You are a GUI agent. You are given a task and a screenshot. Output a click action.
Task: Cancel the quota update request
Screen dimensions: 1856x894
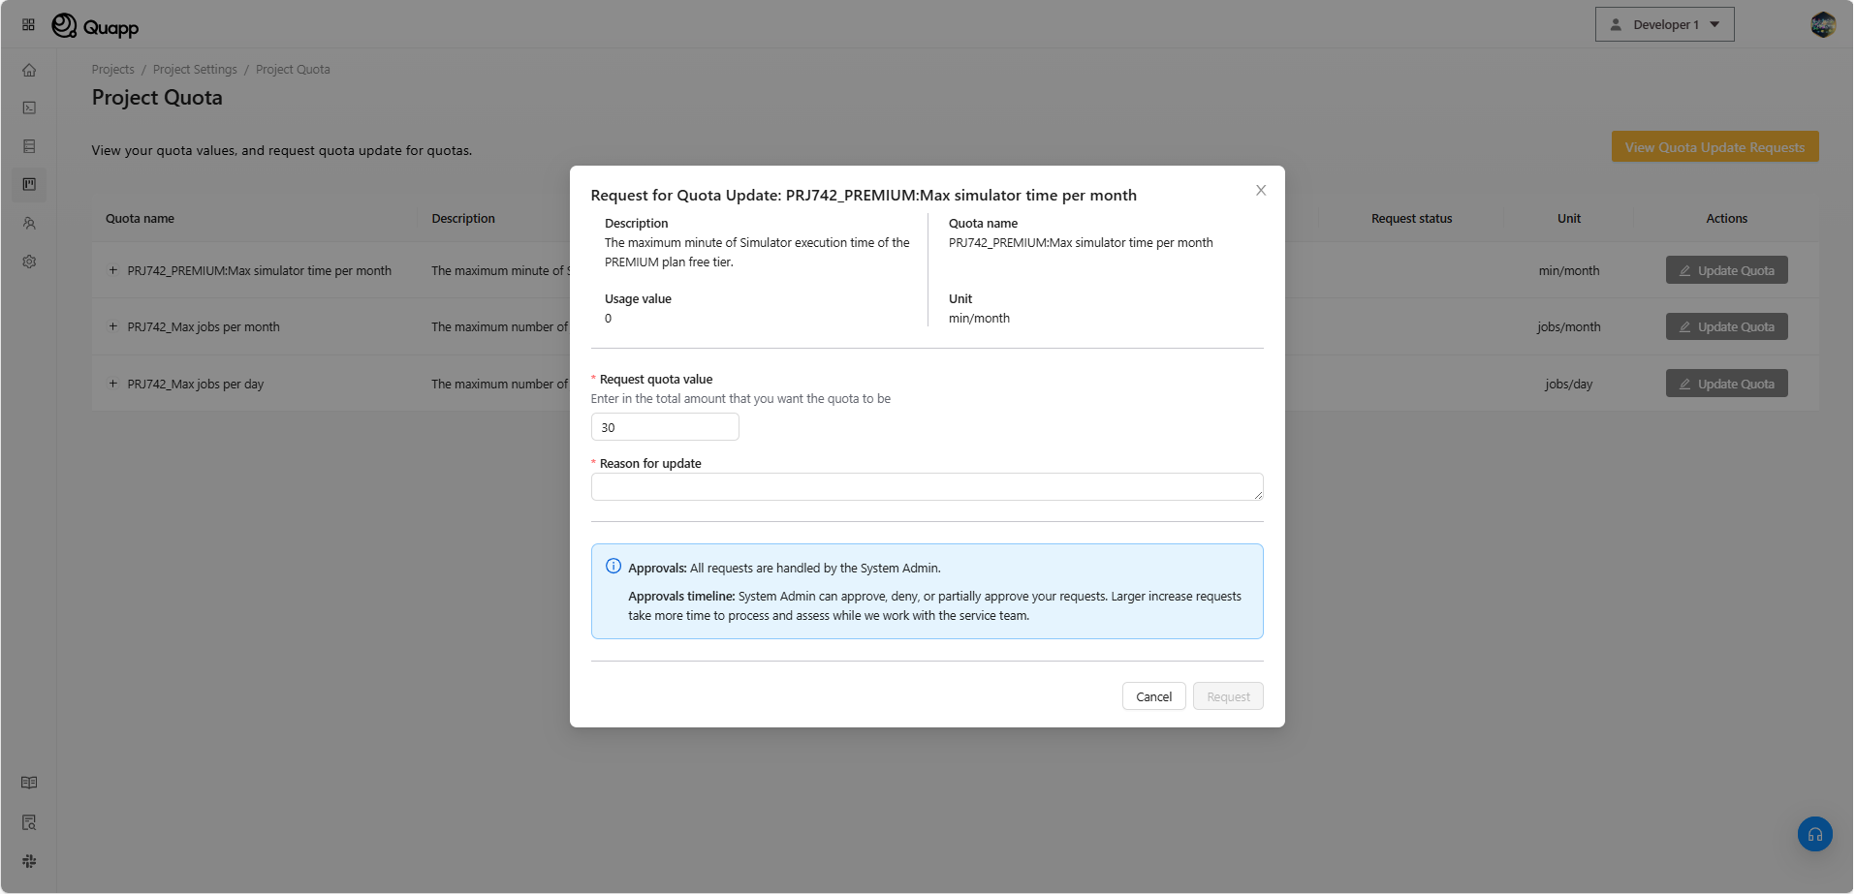(x=1153, y=696)
